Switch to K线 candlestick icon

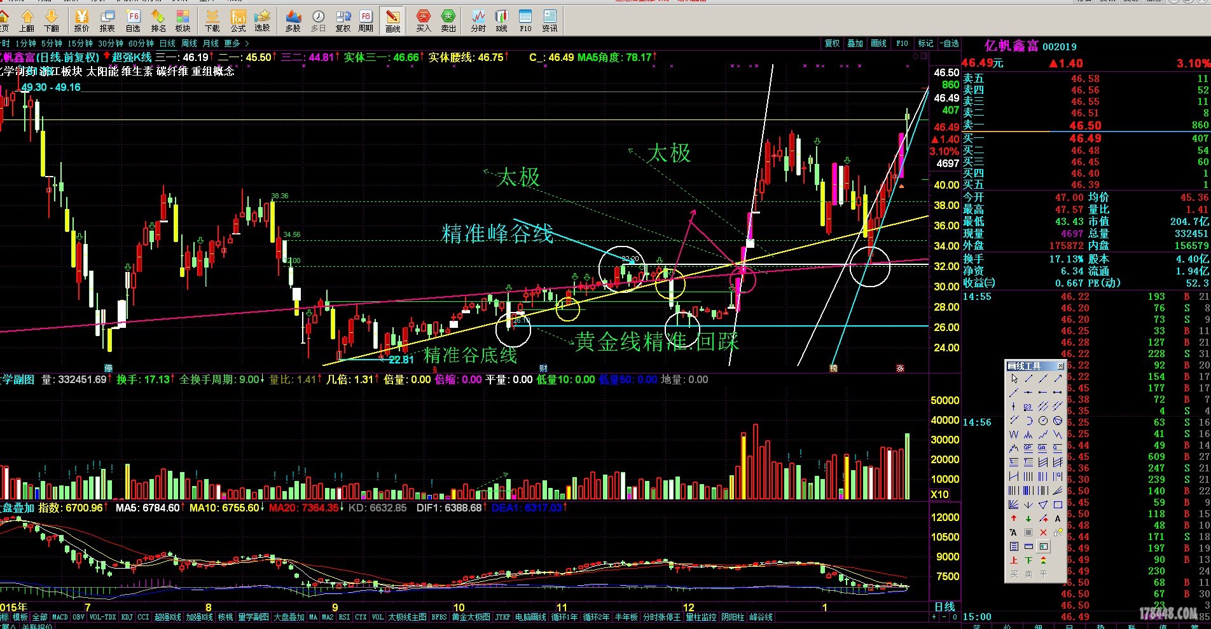(x=502, y=21)
